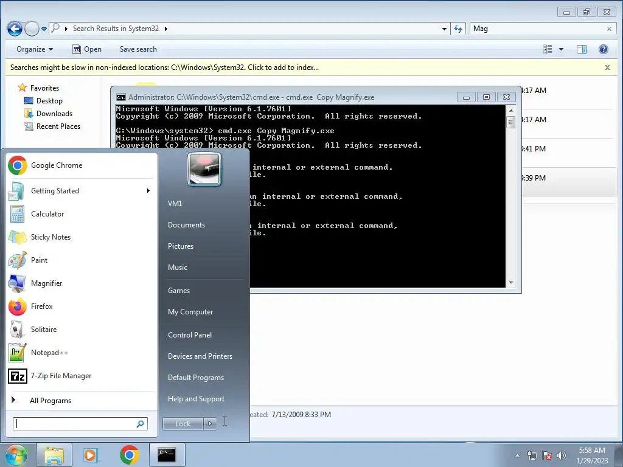The height and width of the screenshot is (467, 623).
Task: Click Save search in toolbar
Action: click(x=138, y=49)
